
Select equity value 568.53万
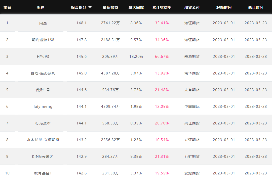[110, 123]
